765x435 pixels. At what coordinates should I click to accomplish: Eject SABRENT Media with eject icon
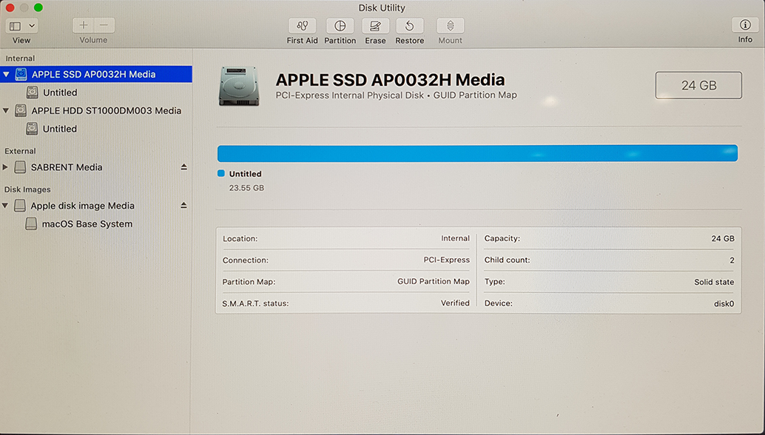(184, 166)
